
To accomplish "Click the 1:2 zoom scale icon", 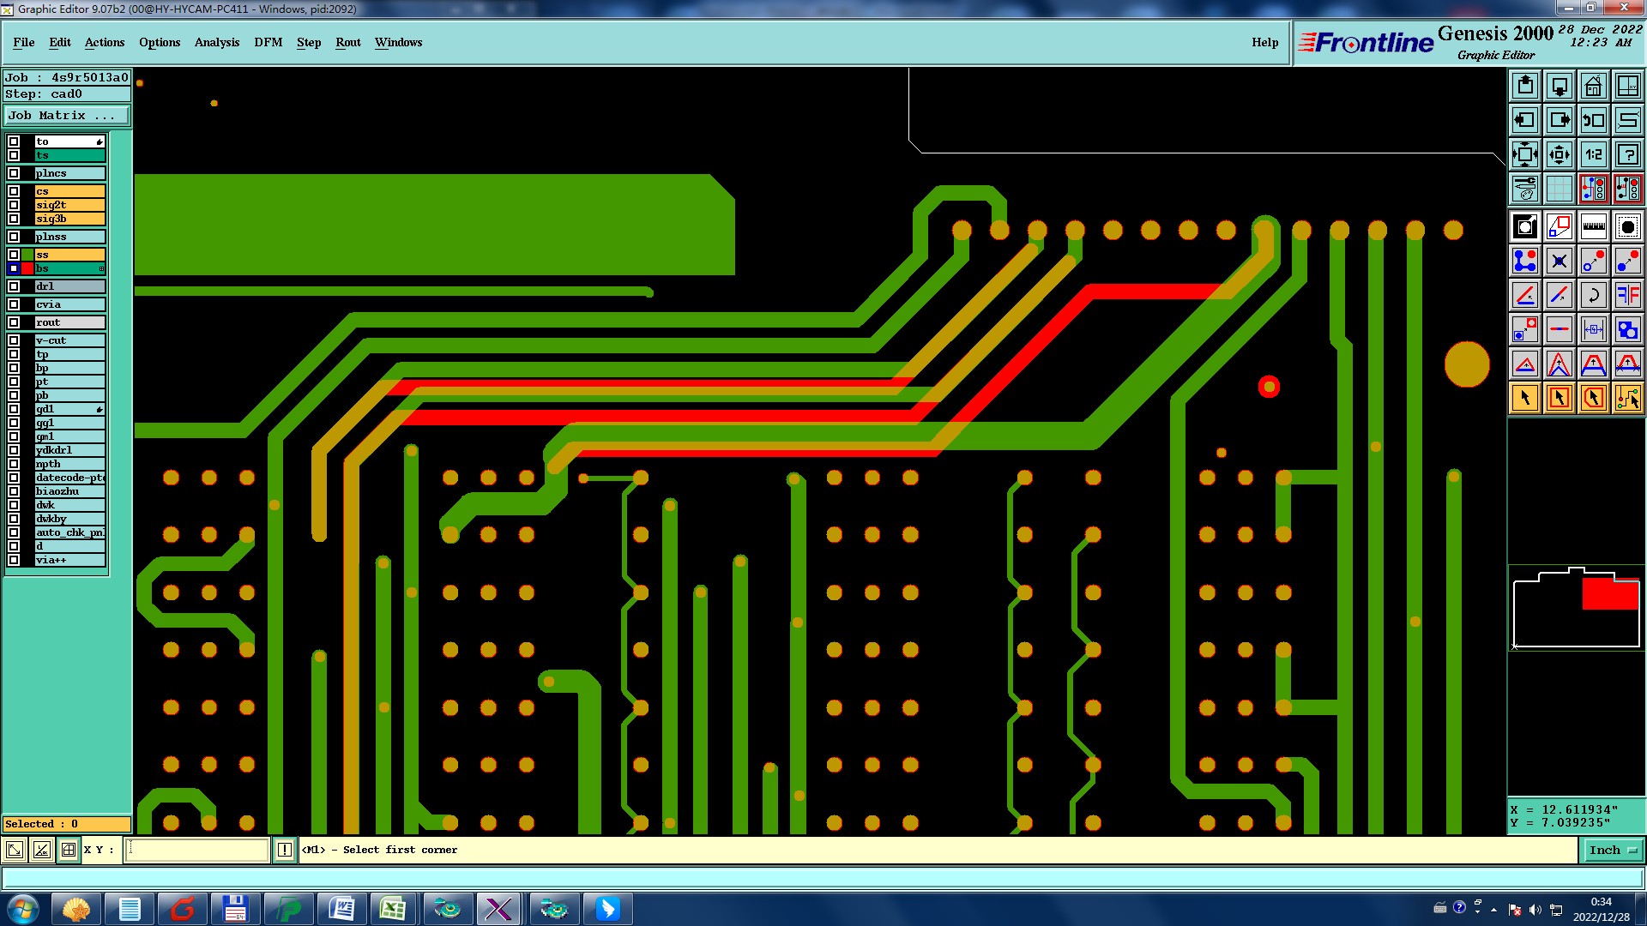I will tap(1593, 154).
